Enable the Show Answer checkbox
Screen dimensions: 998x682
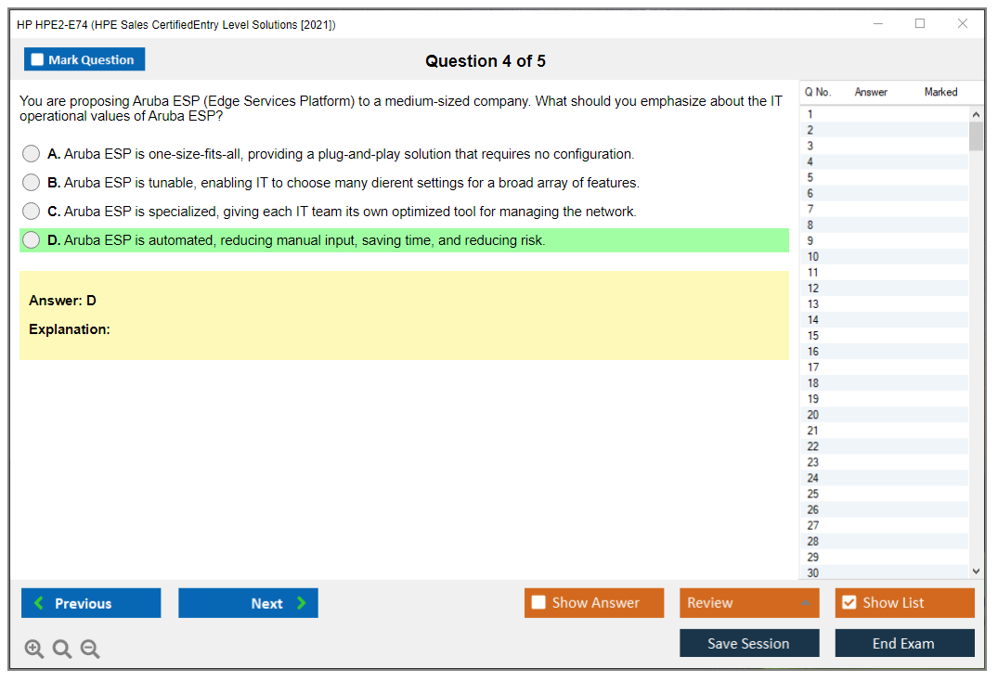tap(538, 603)
